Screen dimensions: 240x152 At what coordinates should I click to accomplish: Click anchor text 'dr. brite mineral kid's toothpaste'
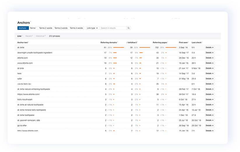click(31, 110)
